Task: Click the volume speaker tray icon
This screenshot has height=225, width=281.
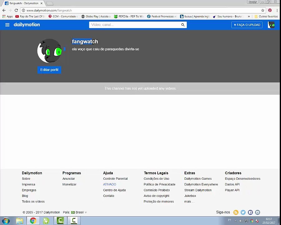Action: 241,221
